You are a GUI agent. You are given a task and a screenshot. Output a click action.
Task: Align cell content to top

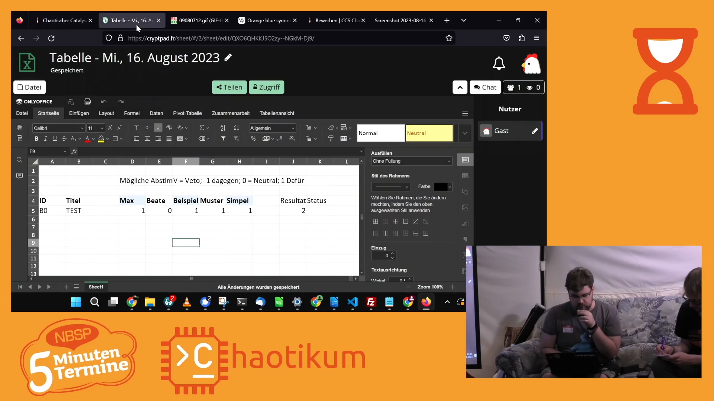pyautogui.click(x=136, y=128)
